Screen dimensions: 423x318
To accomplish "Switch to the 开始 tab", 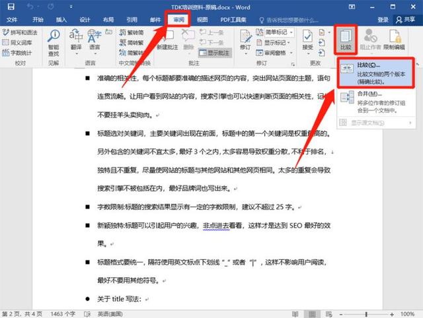I will tap(38, 20).
